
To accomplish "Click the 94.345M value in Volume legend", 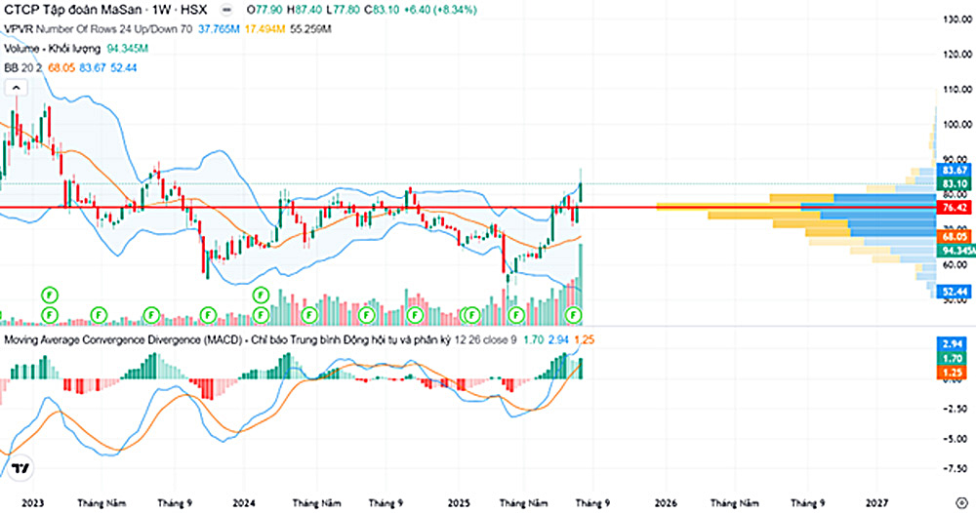I will click(127, 49).
